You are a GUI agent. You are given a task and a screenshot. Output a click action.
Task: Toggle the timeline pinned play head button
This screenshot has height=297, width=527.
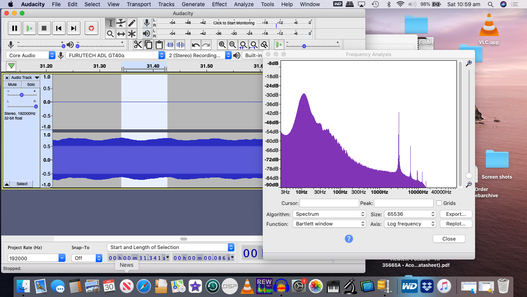12,66
